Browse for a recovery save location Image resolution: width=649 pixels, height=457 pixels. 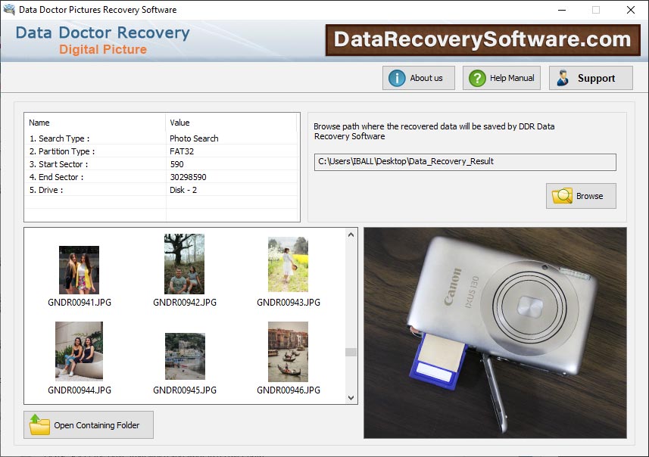point(581,196)
